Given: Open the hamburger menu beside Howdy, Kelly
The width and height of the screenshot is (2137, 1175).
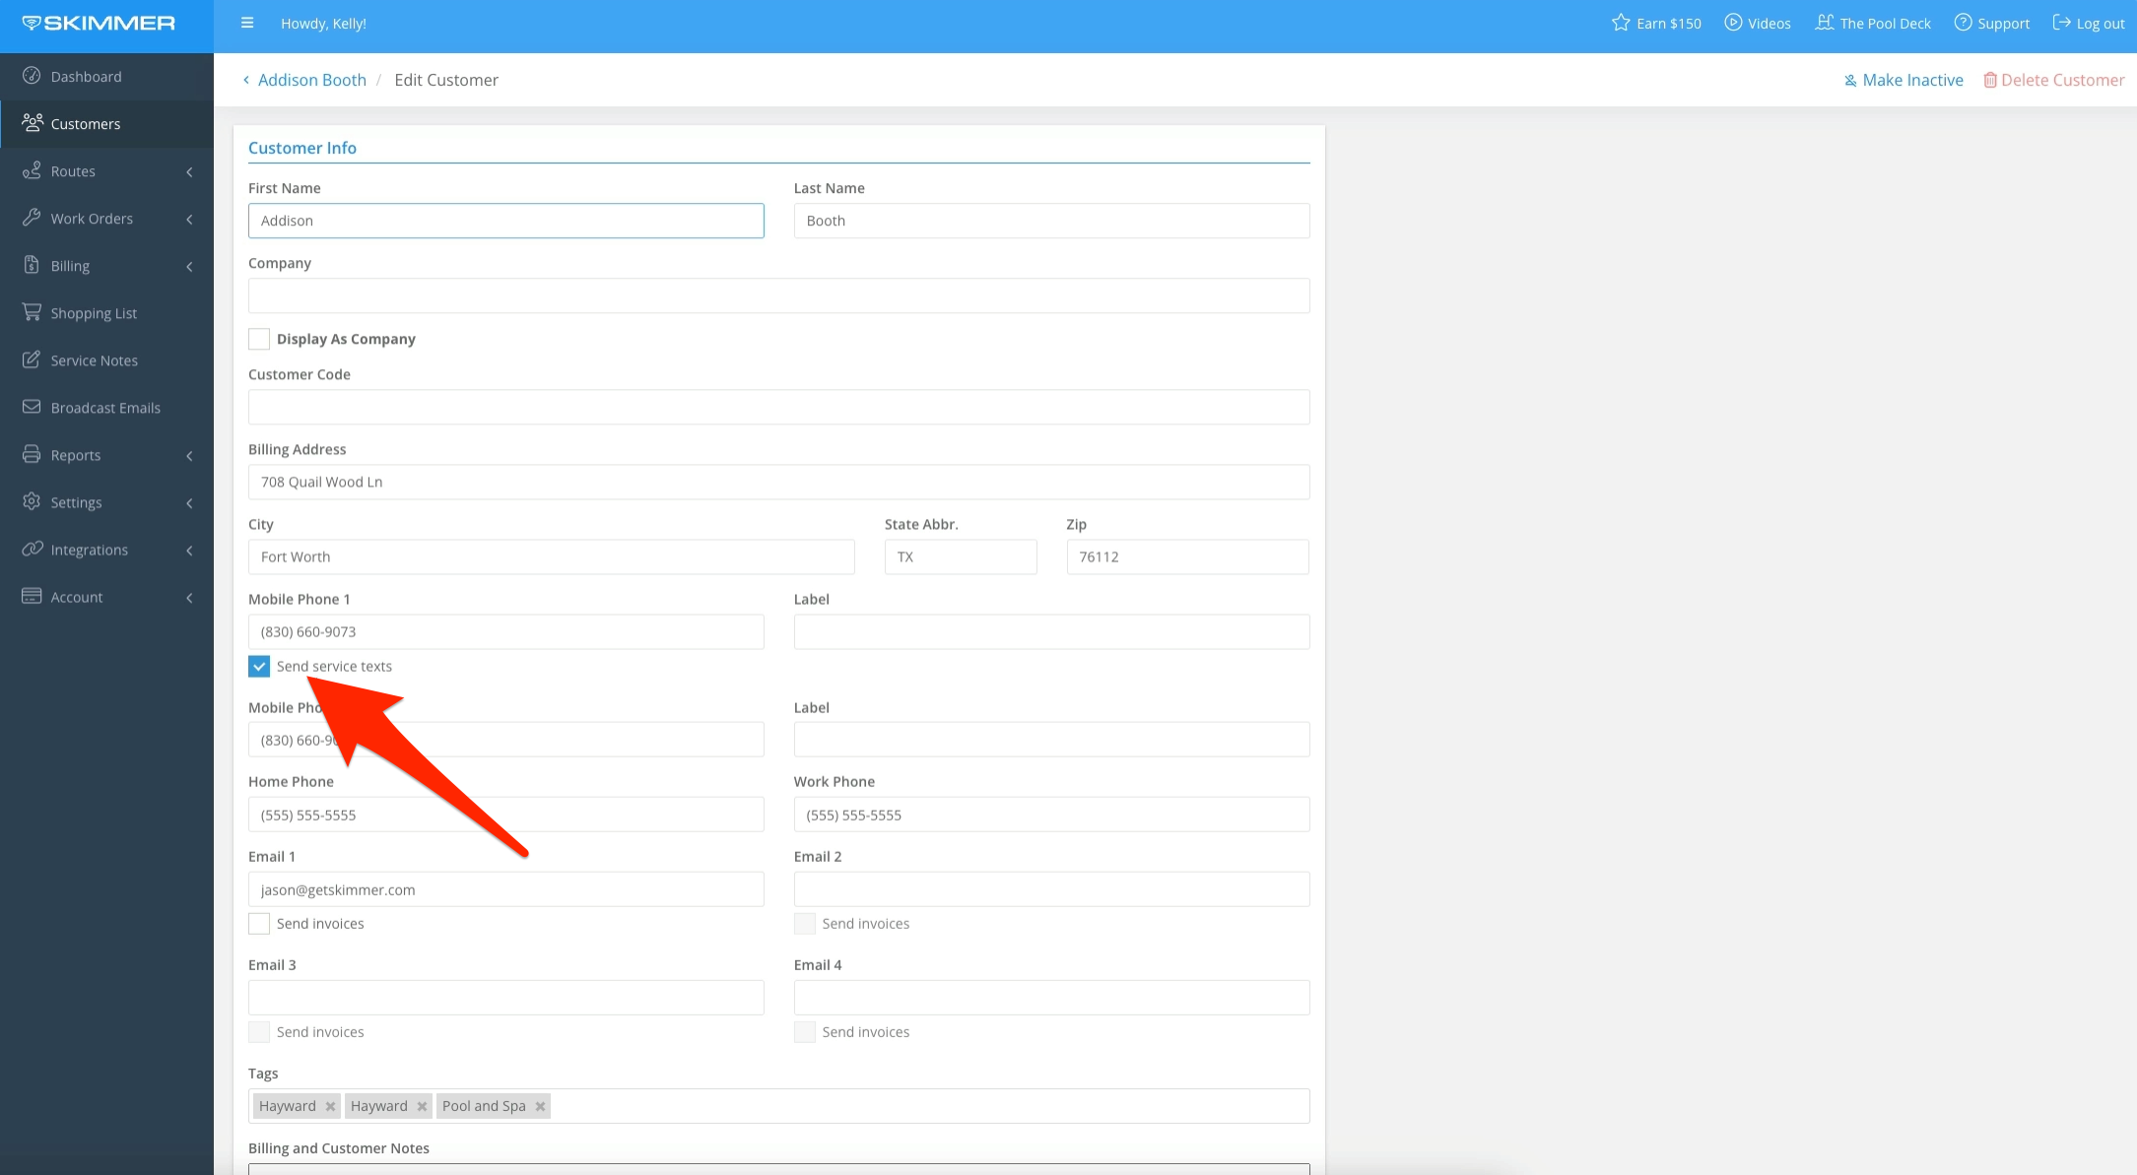Looking at the screenshot, I should point(247,23).
